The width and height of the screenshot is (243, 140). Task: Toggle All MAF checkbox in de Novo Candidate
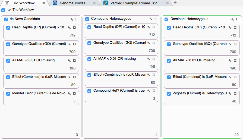(x=8, y=61)
